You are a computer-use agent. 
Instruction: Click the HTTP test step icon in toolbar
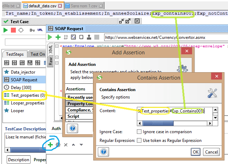(x=22, y=63)
